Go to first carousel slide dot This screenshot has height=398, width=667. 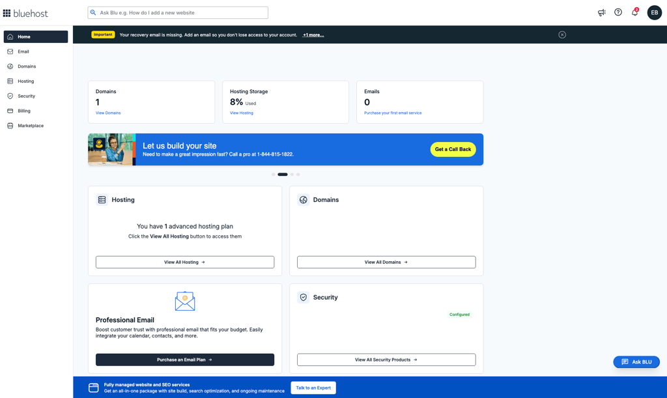pyautogui.click(x=273, y=175)
